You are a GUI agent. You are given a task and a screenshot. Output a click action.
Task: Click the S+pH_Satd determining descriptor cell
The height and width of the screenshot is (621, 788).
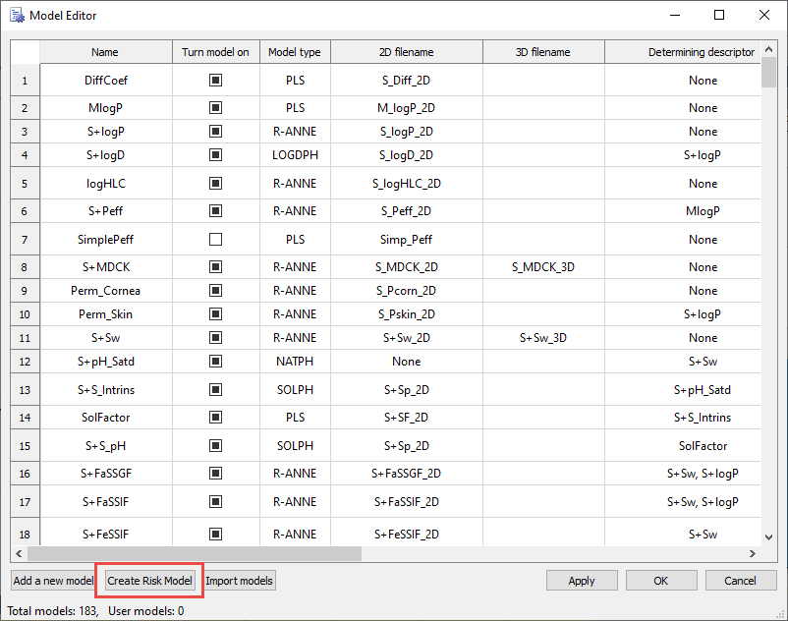coord(683,389)
